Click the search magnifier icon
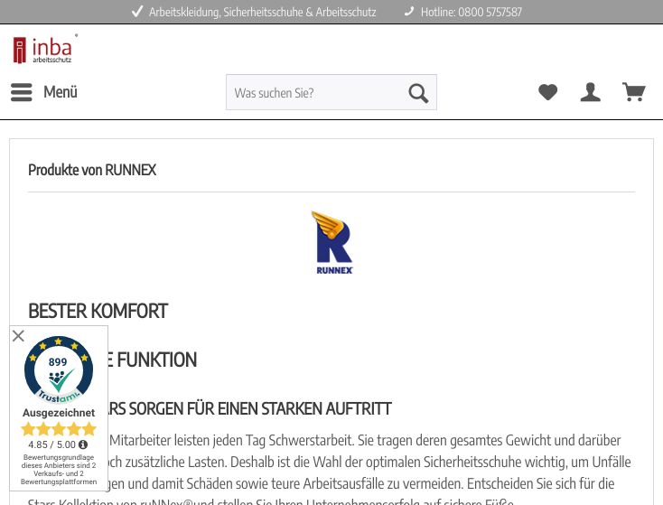 (418, 93)
